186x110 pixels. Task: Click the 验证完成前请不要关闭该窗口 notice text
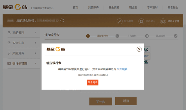pyautogui.click(x=93, y=75)
